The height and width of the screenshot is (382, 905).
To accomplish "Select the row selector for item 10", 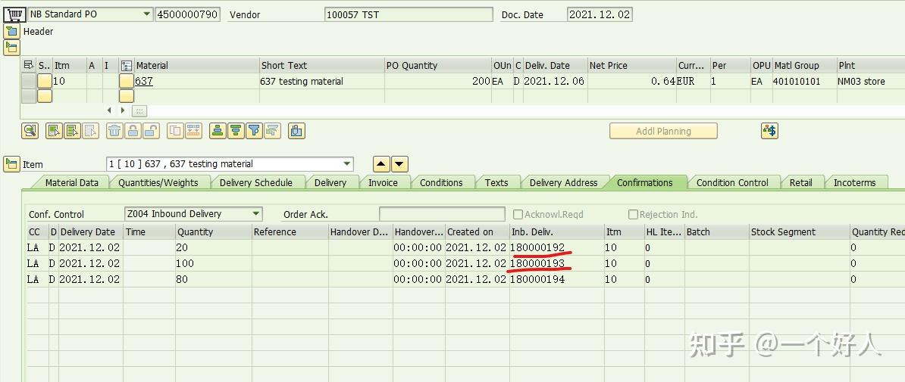I will tap(28, 81).
